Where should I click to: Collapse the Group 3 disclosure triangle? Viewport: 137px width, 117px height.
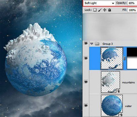pos(92,44)
